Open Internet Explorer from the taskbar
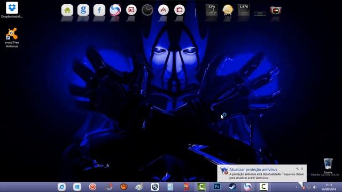 click(62, 187)
